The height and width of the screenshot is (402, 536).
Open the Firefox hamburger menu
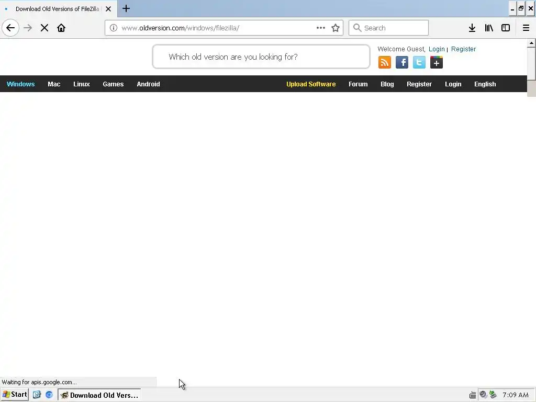pyautogui.click(x=526, y=28)
